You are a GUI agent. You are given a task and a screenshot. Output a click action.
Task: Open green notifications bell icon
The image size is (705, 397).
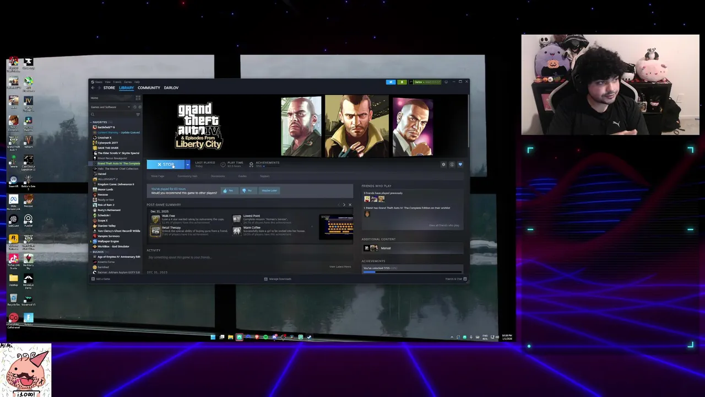coord(402,82)
